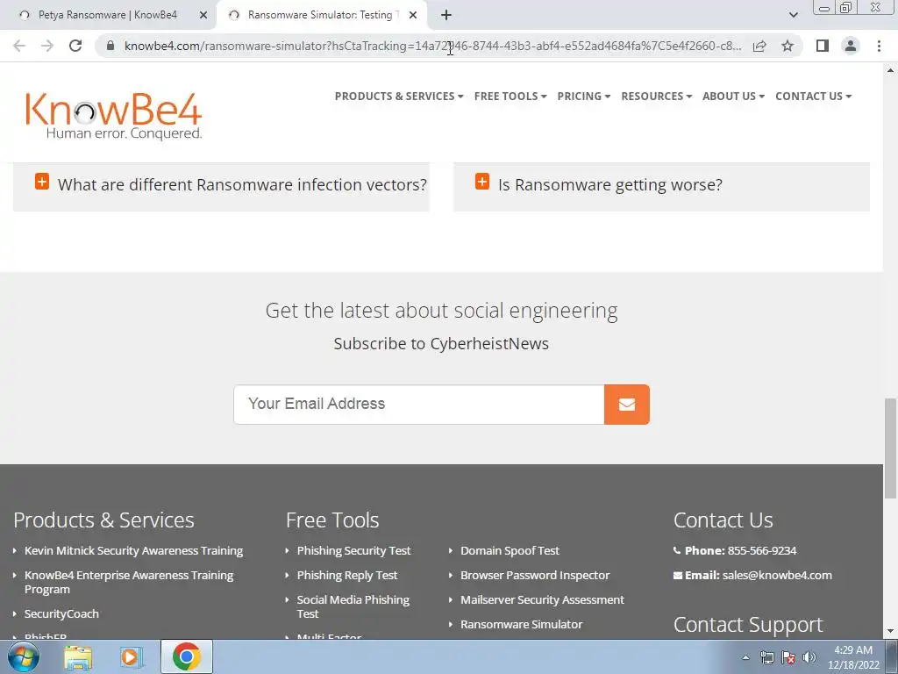Open the SecurityCoach link
Image resolution: width=898 pixels, height=674 pixels.
[x=61, y=613]
